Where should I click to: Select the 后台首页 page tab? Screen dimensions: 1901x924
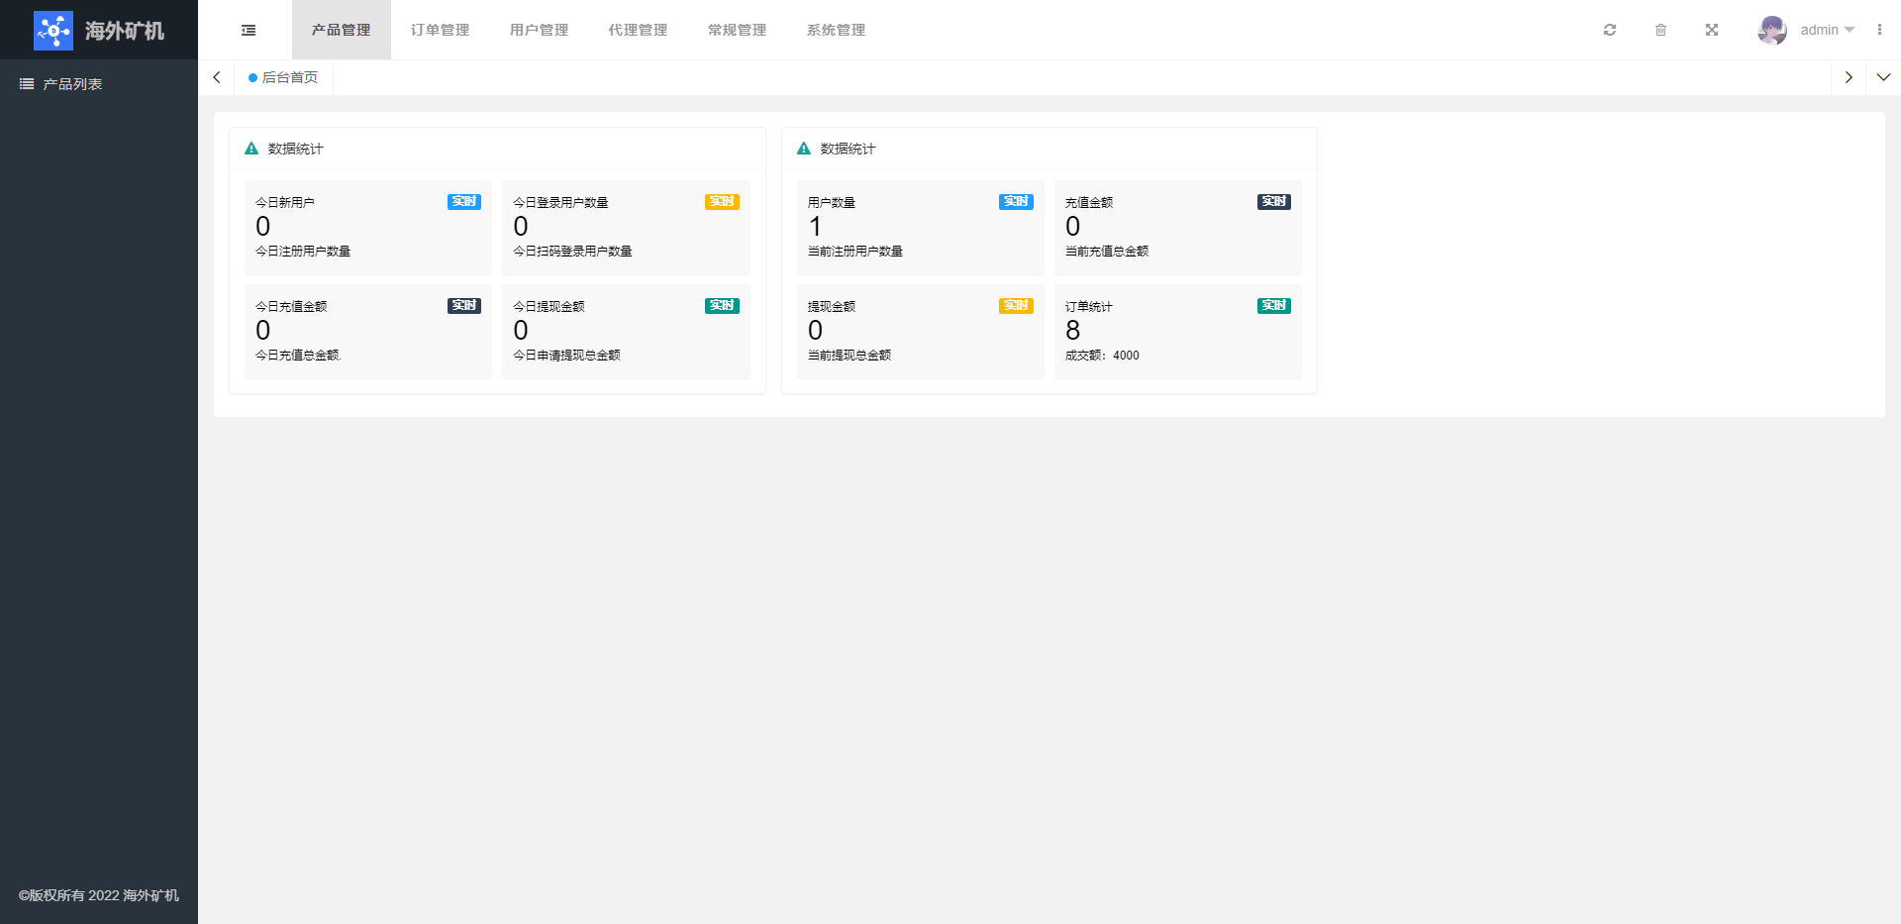coord(284,77)
